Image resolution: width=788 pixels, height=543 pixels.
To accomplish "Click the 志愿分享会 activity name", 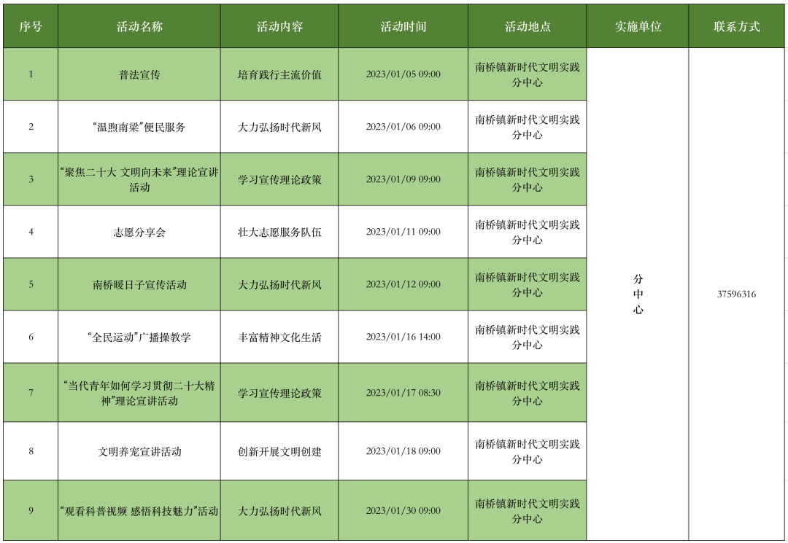I will tap(138, 231).
